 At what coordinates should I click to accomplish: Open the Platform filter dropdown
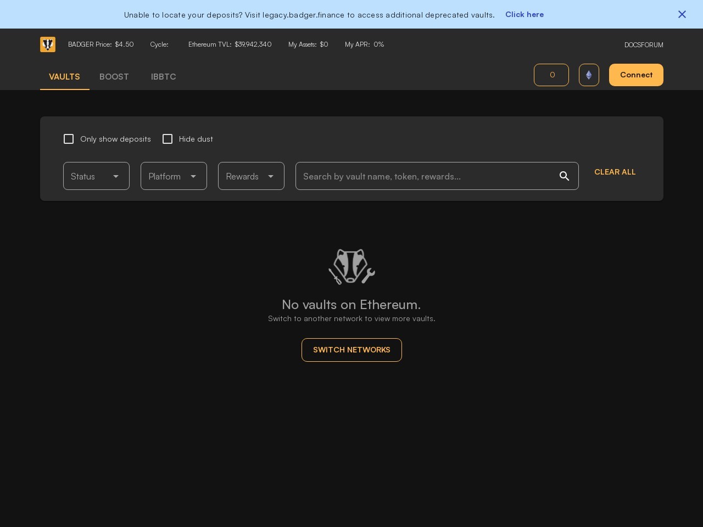click(174, 176)
